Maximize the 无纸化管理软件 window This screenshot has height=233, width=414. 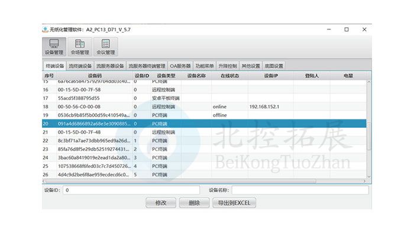click(x=347, y=30)
